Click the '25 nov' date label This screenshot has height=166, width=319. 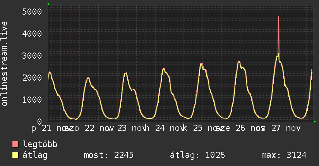(208, 128)
